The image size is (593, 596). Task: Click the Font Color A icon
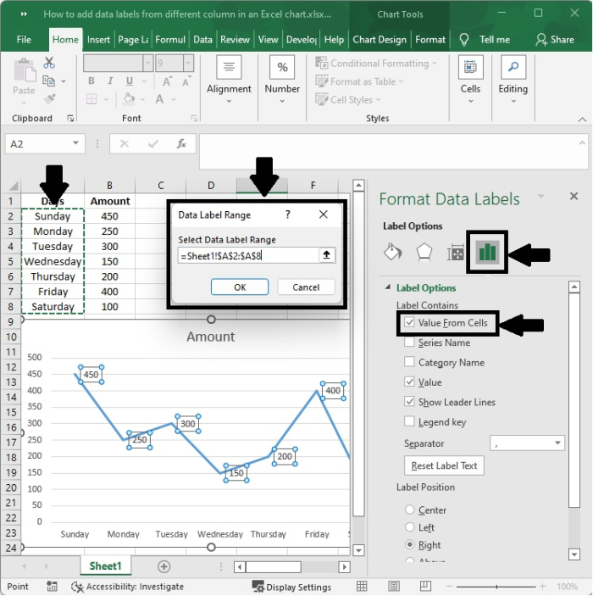[x=159, y=99]
